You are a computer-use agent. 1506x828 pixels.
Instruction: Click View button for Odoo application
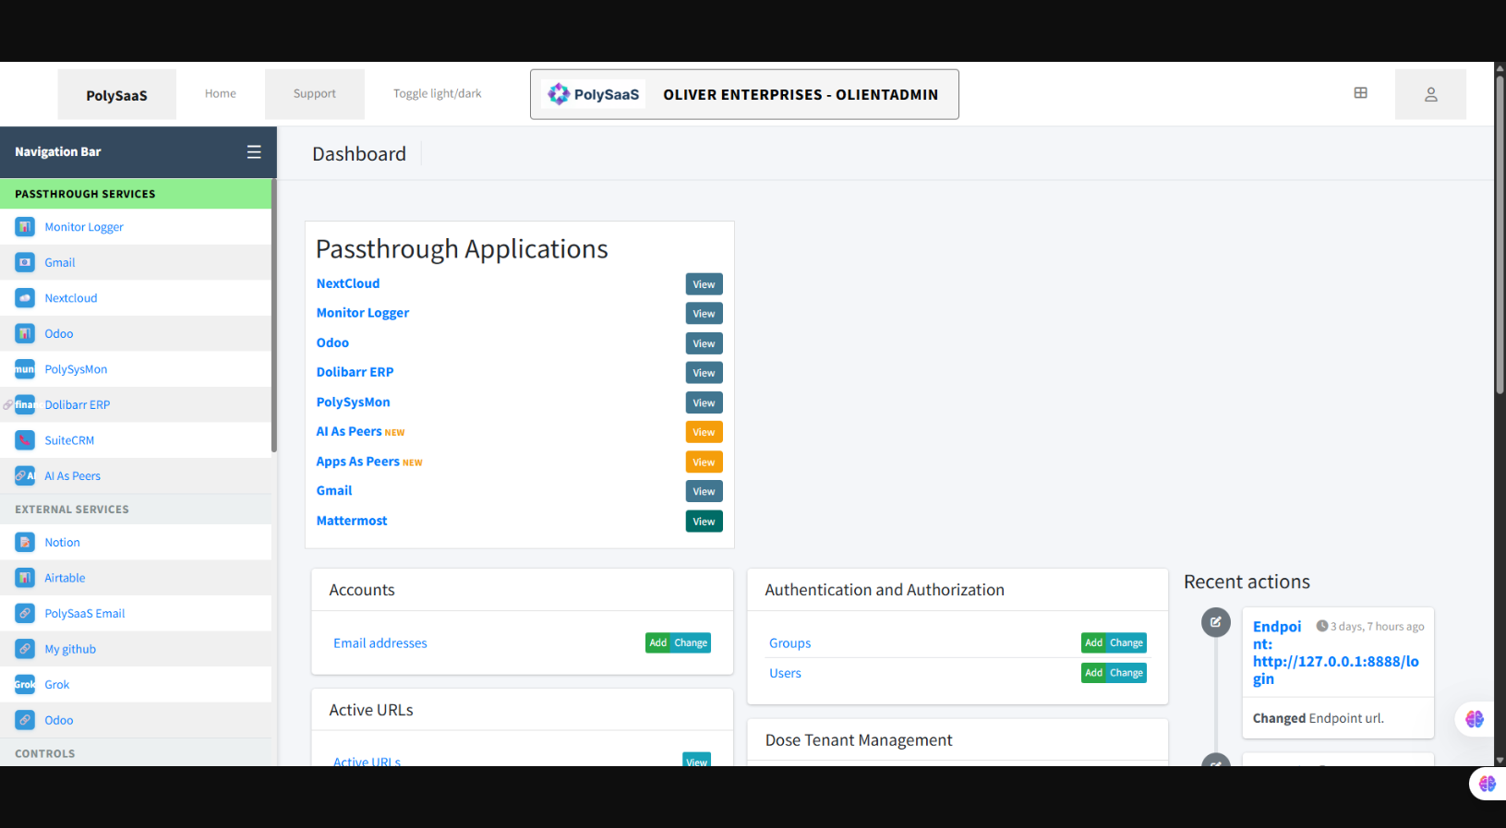pos(704,343)
